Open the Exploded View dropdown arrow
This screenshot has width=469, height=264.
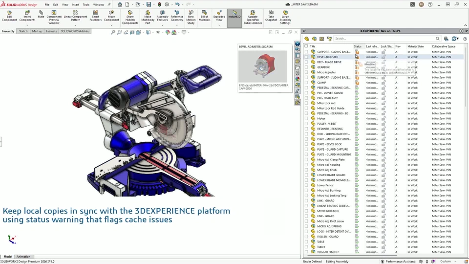[x=219, y=25]
